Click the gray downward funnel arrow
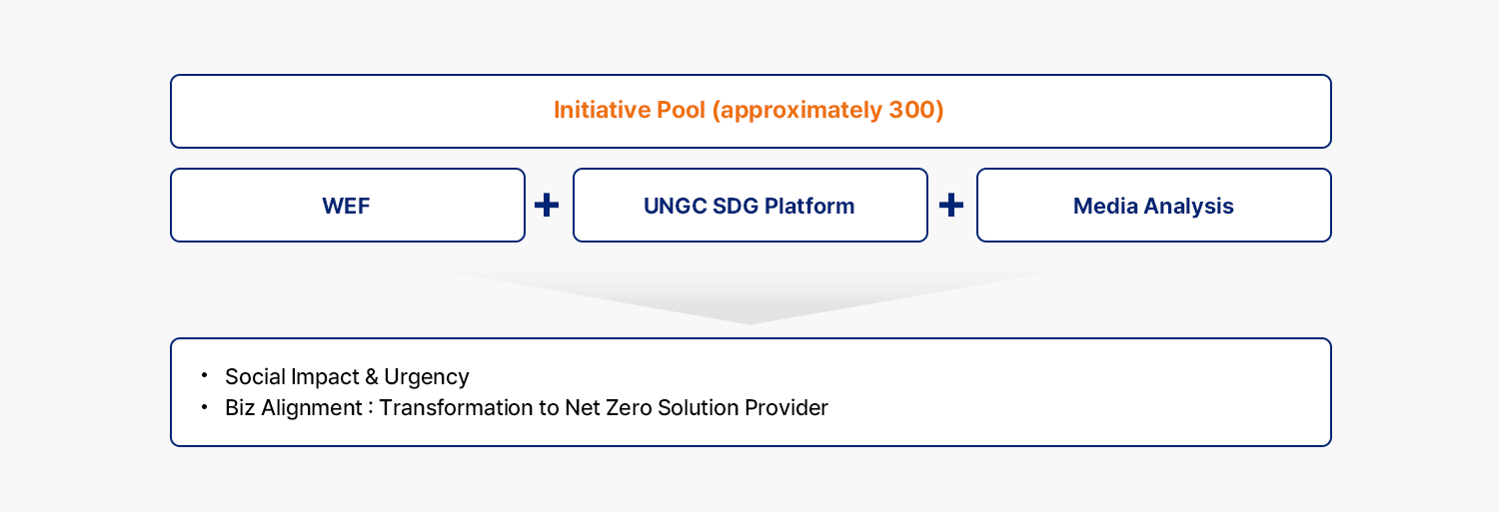 point(750,290)
